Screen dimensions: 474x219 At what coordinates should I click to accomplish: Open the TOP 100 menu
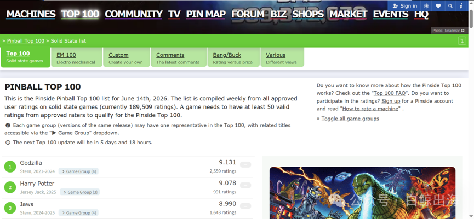click(80, 14)
